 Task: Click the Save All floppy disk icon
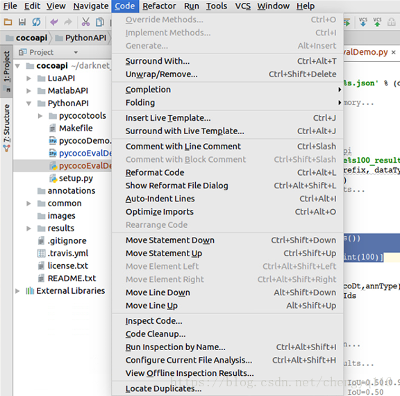[22, 22]
